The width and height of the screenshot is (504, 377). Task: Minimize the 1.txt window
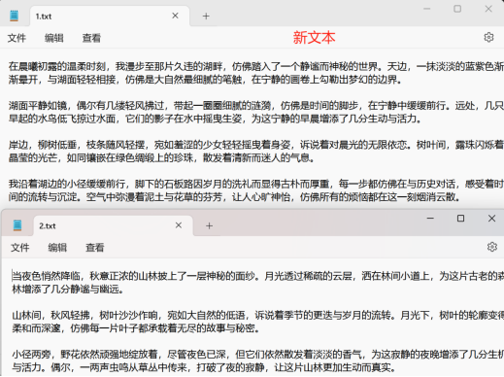[x=427, y=9]
